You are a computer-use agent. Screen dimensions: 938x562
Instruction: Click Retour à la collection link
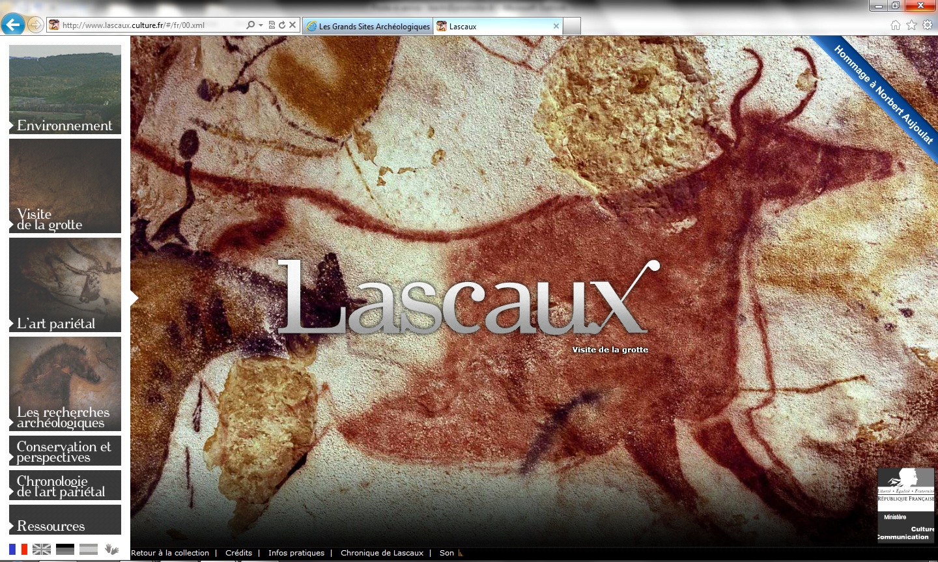coord(170,553)
